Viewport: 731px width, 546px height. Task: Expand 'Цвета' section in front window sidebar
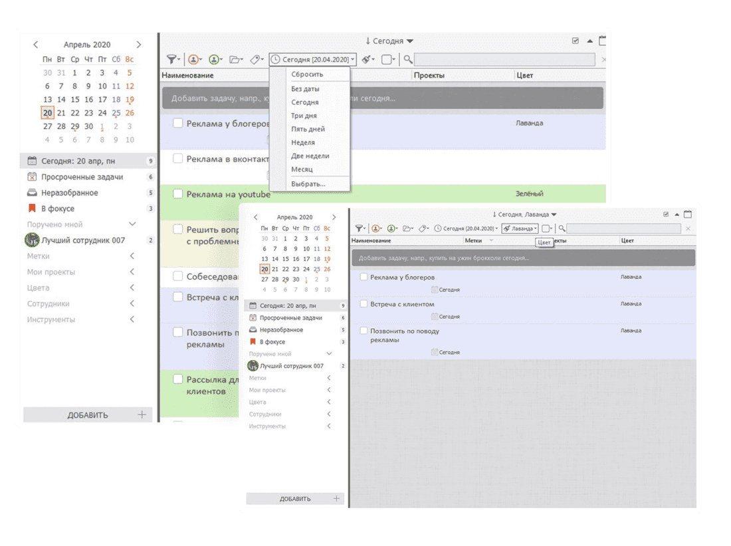pos(329,402)
